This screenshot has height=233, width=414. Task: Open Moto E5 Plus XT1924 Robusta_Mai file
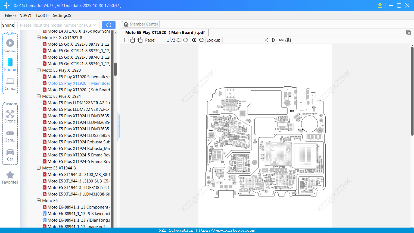tap(76, 149)
